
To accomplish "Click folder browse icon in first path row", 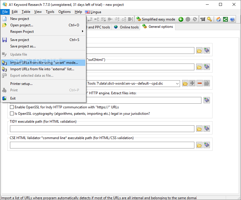I will coord(199,51).
